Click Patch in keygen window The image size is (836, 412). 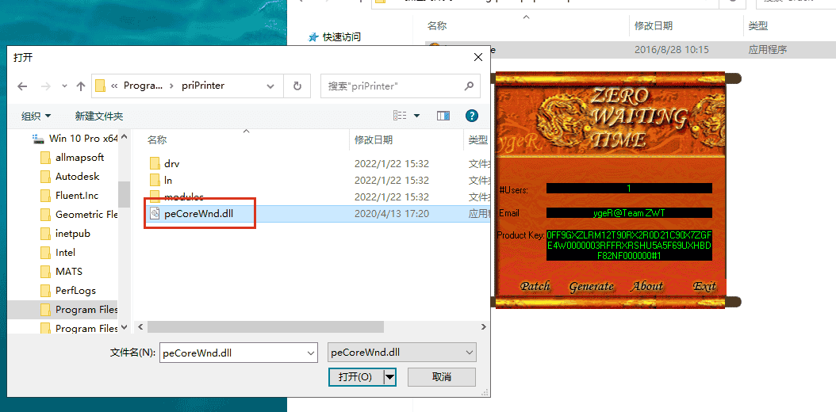[x=535, y=286]
